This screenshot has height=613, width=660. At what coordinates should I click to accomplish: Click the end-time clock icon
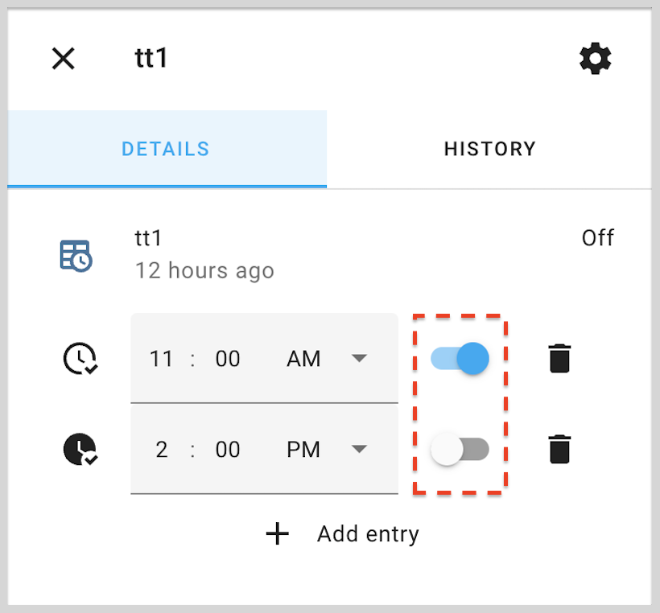80,449
